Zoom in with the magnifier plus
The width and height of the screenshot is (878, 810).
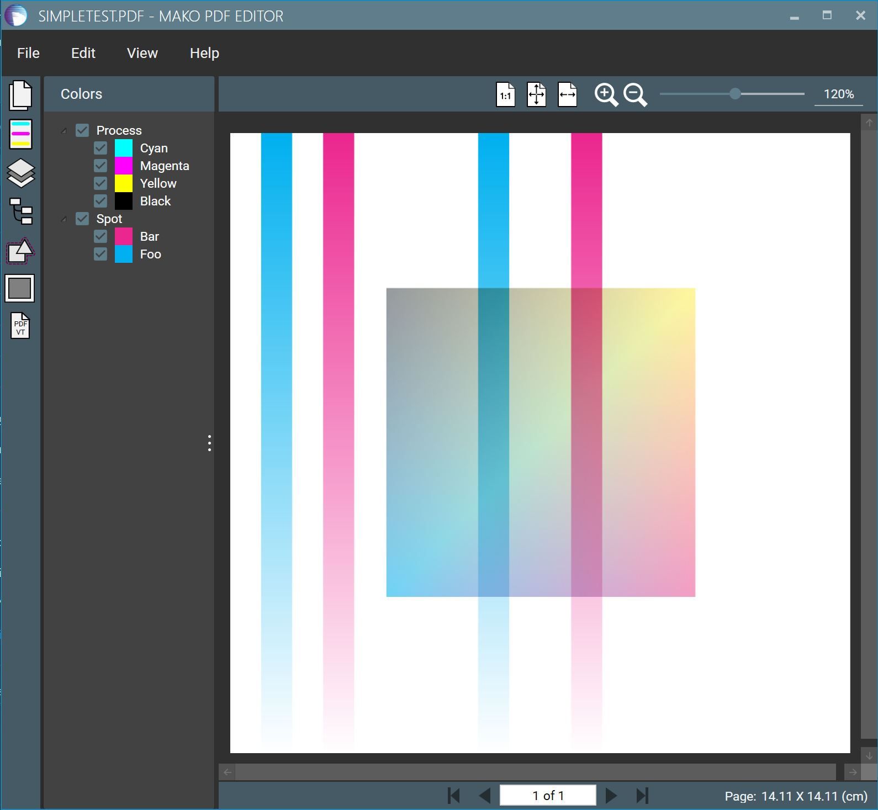click(606, 94)
